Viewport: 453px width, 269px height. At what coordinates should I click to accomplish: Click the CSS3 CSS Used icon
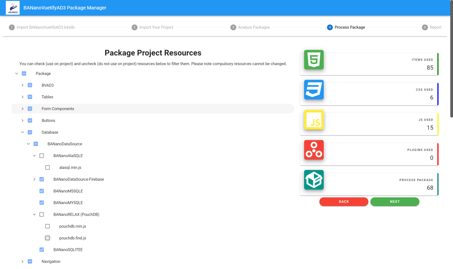tap(314, 90)
